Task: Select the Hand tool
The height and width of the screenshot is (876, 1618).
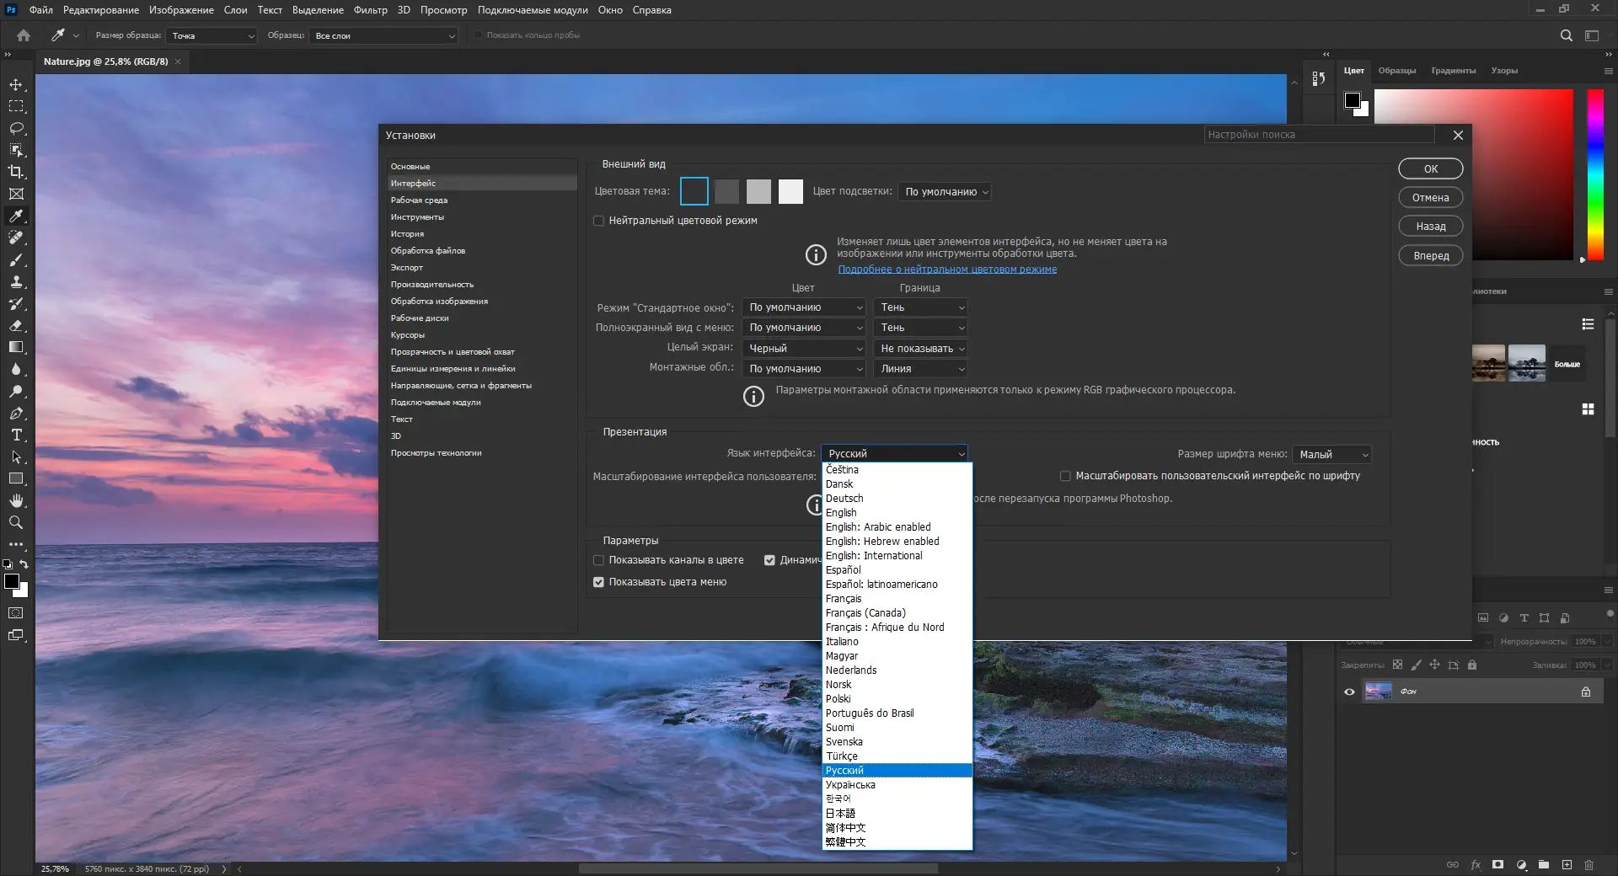Action: pyautogui.click(x=16, y=501)
